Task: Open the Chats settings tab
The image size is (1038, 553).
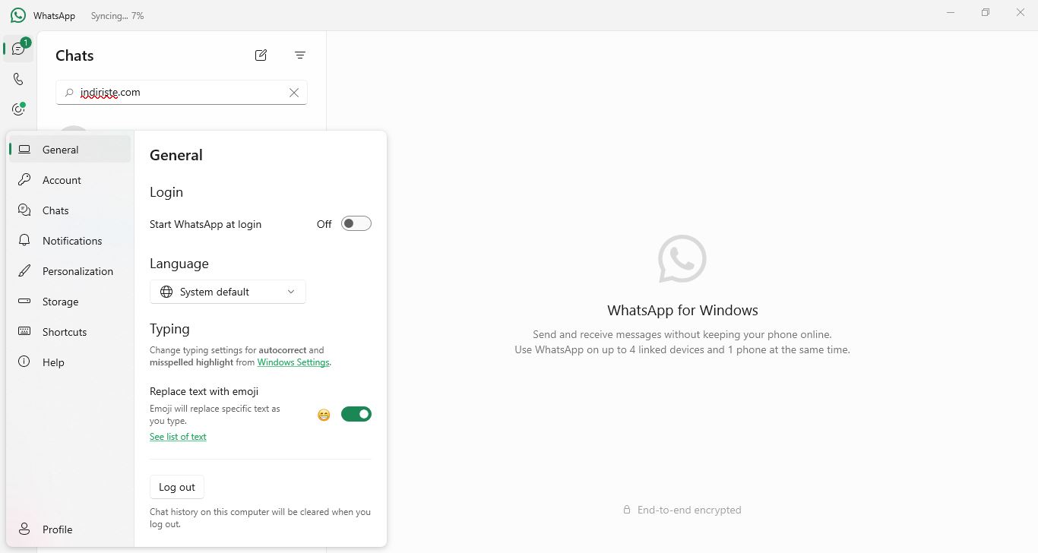Action: (70, 210)
